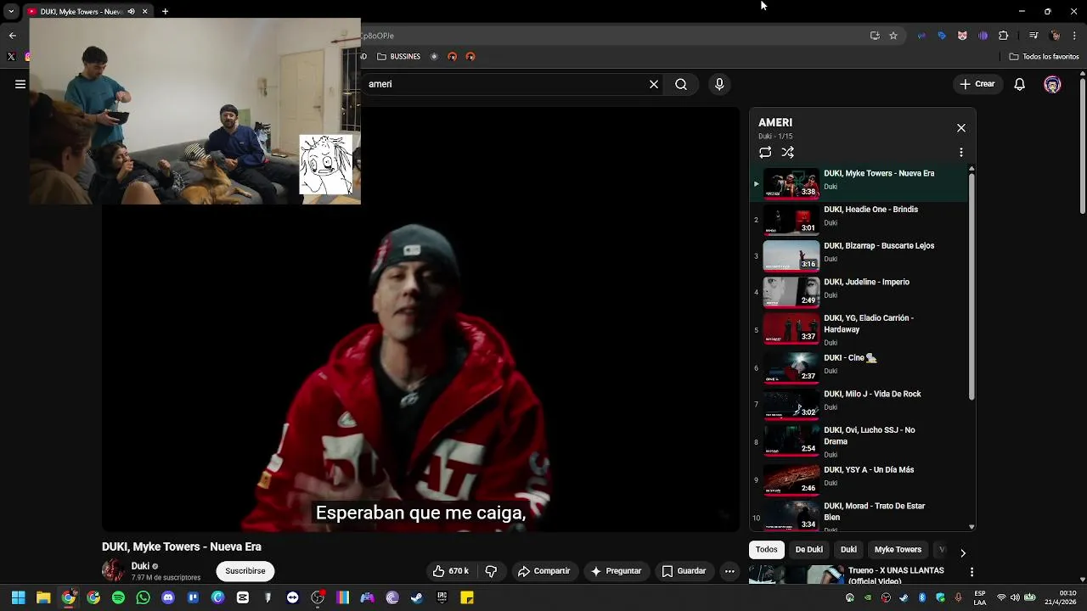Select the De Duki filter chip

coord(808,550)
